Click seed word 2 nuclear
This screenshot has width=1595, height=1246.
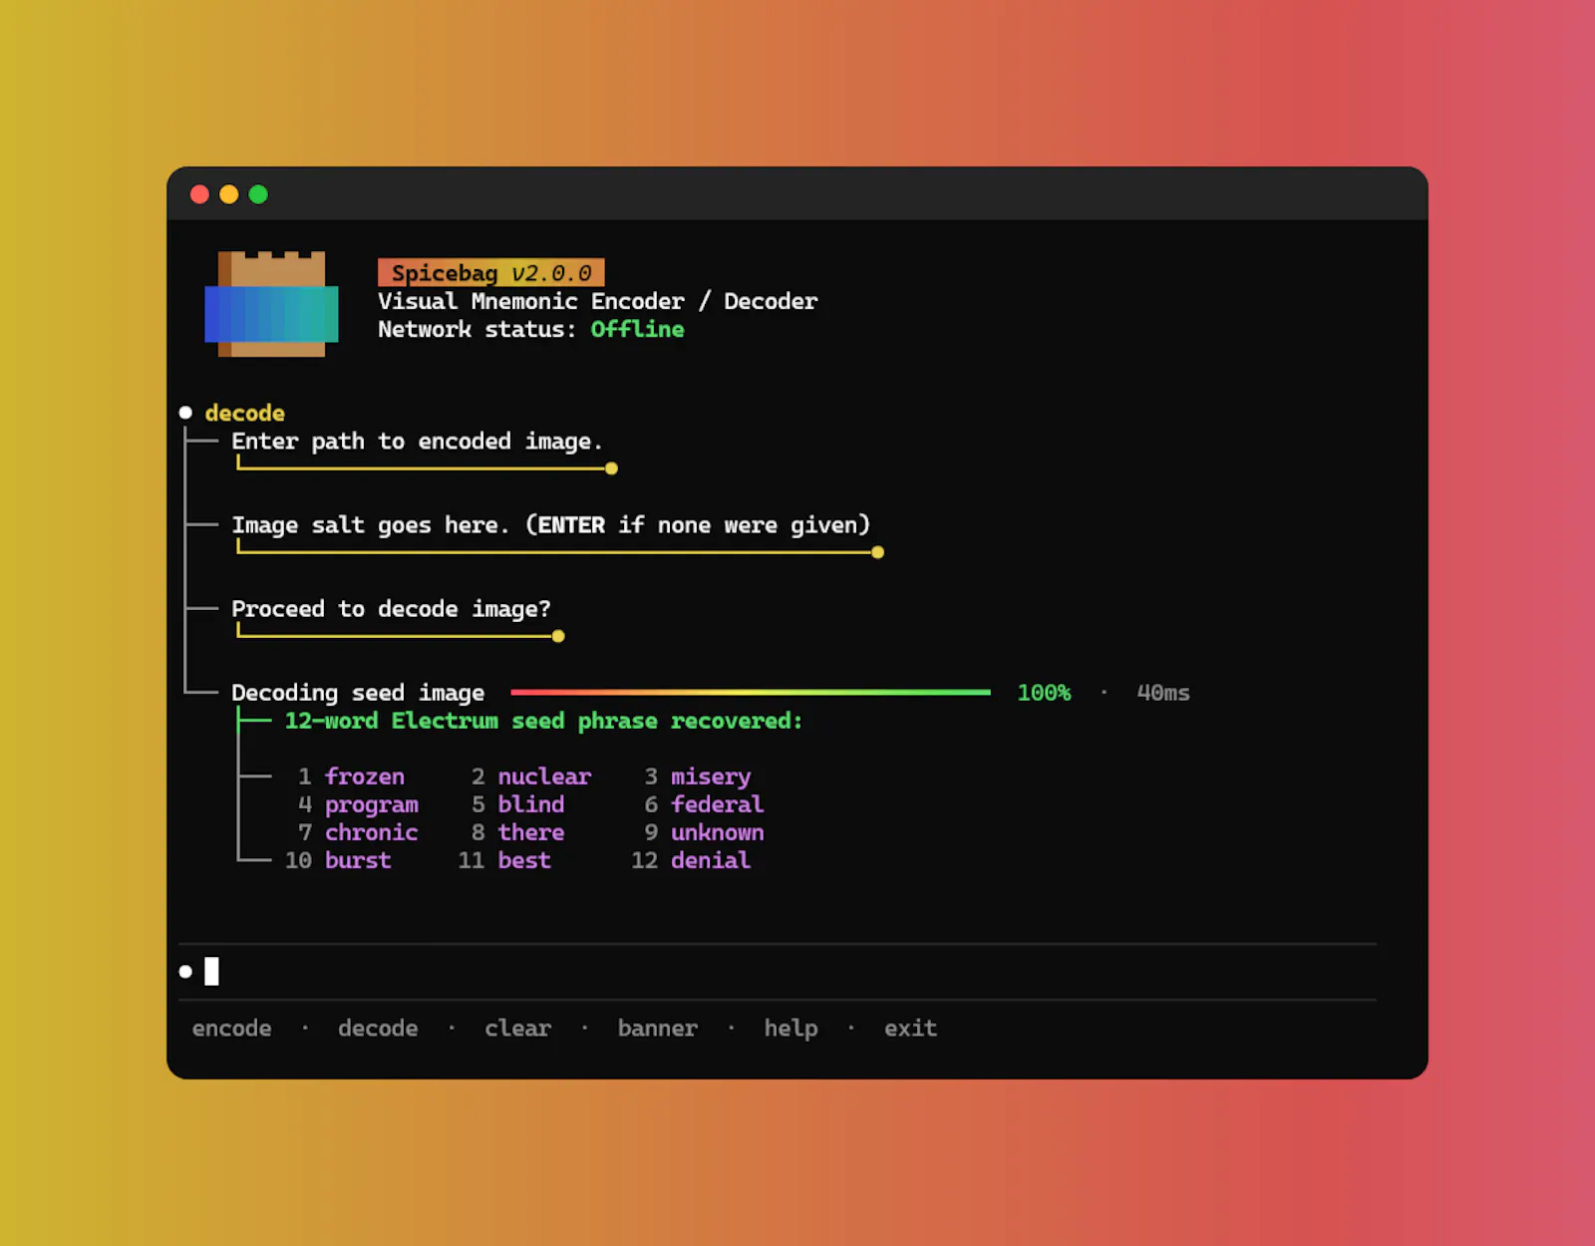[544, 777]
